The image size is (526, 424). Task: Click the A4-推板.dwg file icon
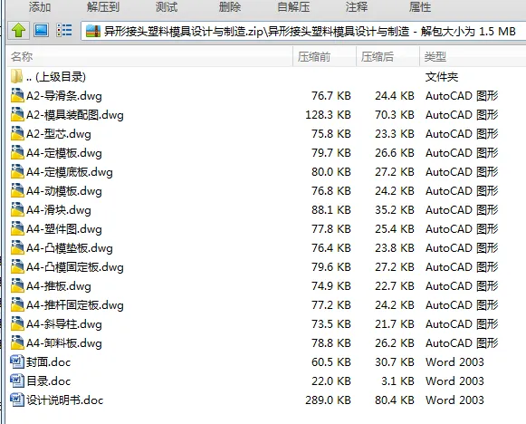[17, 286]
